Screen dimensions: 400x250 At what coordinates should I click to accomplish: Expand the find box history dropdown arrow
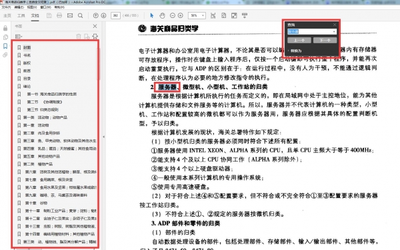(x=334, y=32)
